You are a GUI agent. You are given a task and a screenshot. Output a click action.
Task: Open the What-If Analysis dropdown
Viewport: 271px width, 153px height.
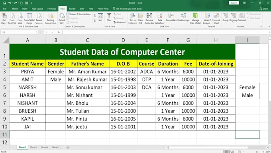pyautogui.click(x=207, y=18)
